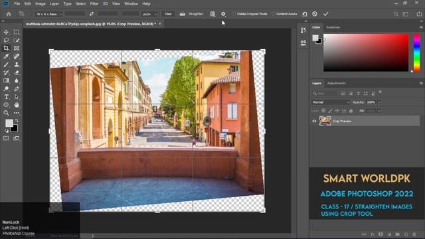Delete layer with trash icon

click(x=414, y=234)
